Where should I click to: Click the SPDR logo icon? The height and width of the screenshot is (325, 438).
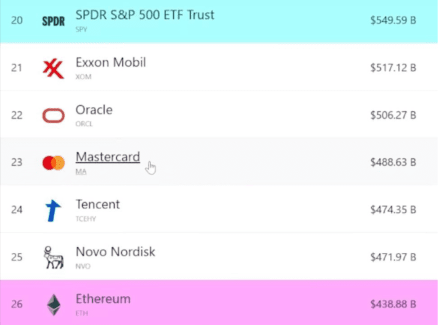pos(53,22)
